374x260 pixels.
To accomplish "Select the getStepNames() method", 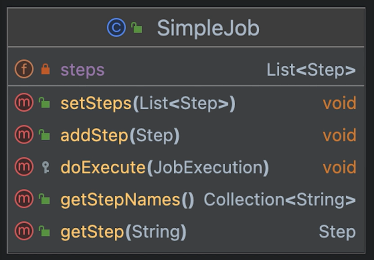I will [x=127, y=200].
